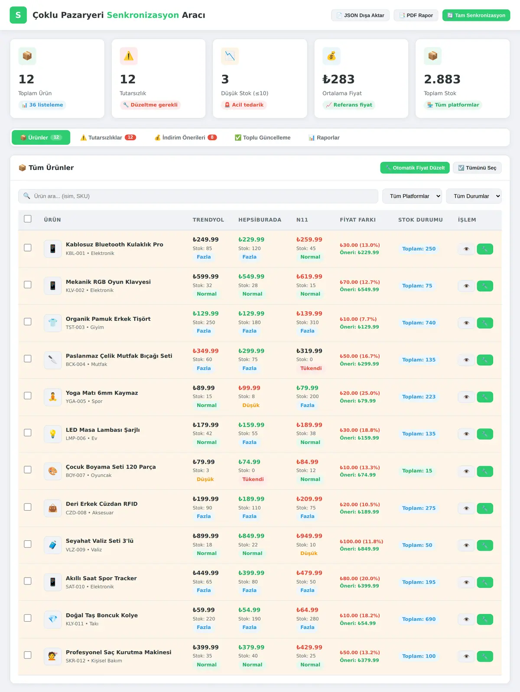This screenshot has width=520, height=692.
Task: Switch to the Raporlar tab
Action: click(x=324, y=137)
